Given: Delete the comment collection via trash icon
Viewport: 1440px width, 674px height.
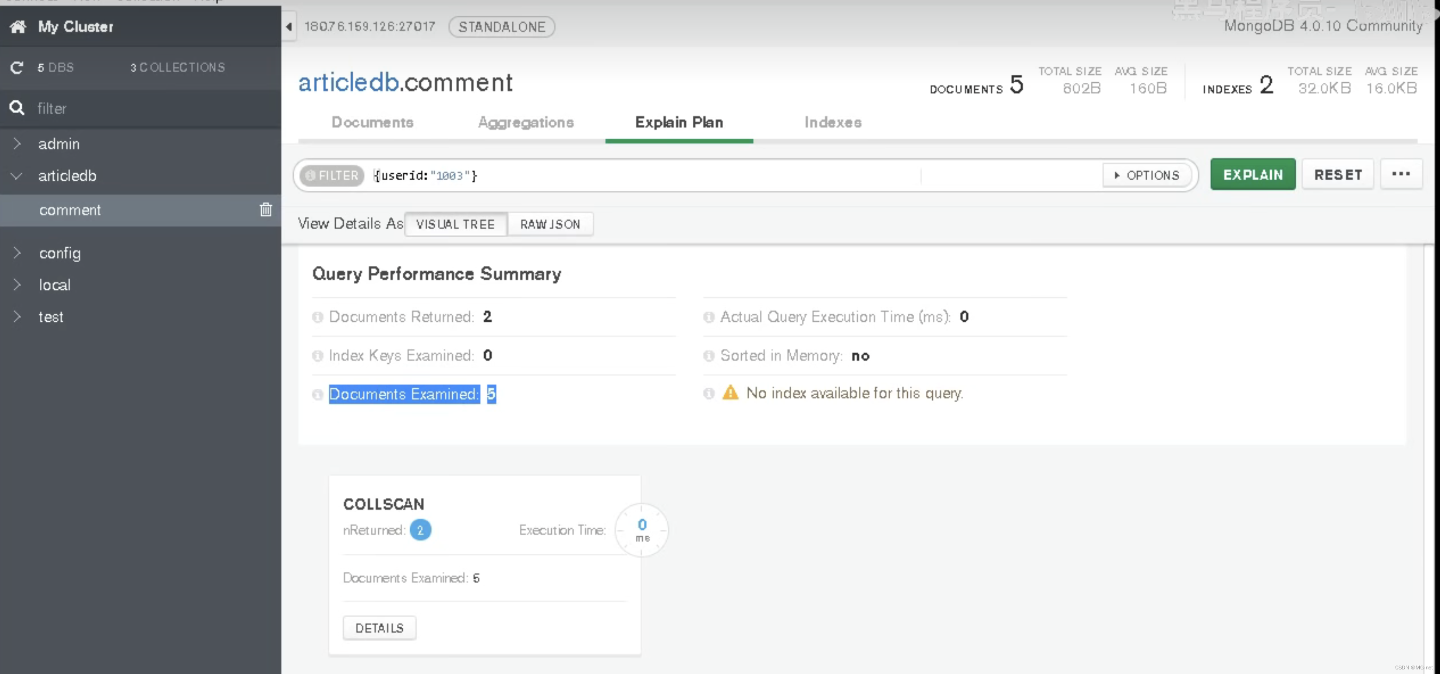Looking at the screenshot, I should [x=265, y=209].
